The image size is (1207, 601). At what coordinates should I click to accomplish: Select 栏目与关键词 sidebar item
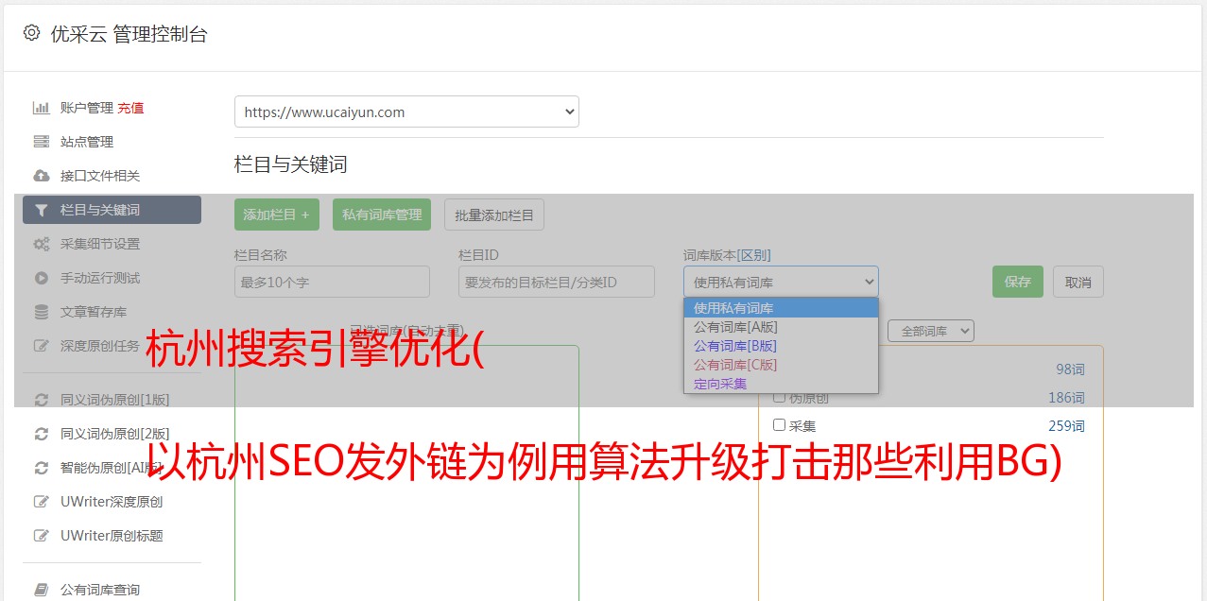[112, 210]
